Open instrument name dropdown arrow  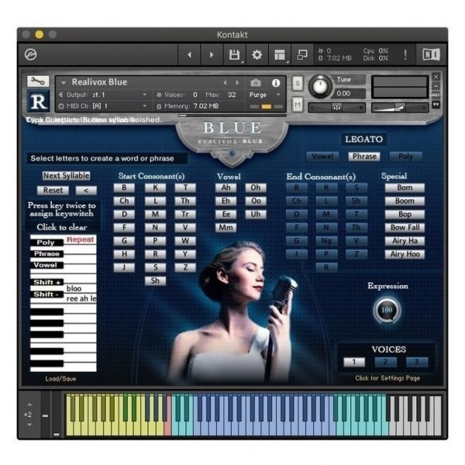tap(64, 83)
